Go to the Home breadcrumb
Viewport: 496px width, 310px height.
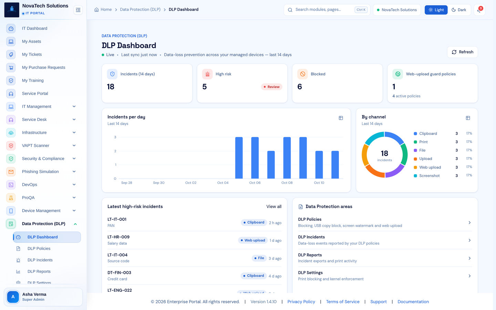click(103, 10)
